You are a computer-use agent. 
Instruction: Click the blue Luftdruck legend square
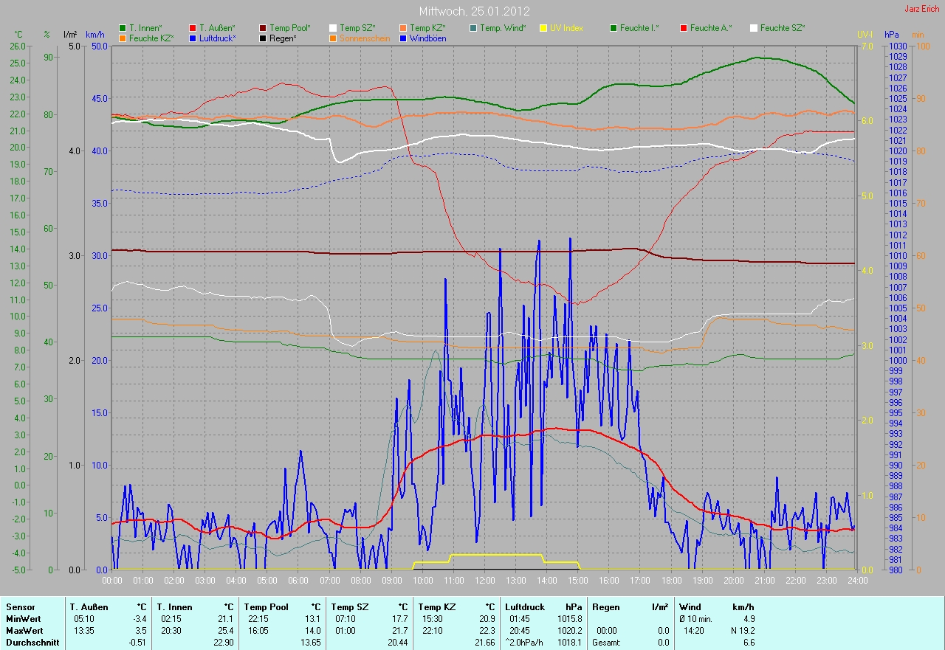point(193,38)
